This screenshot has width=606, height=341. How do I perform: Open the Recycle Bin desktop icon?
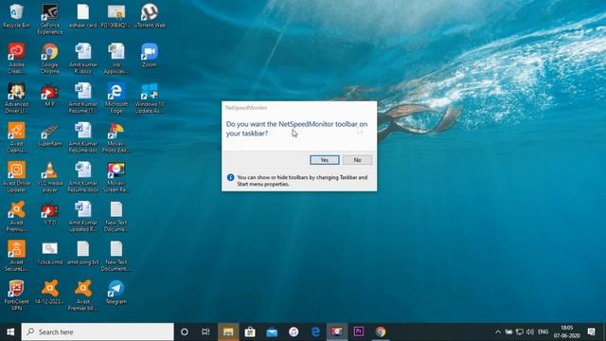pyautogui.click(x=16, y=16)
